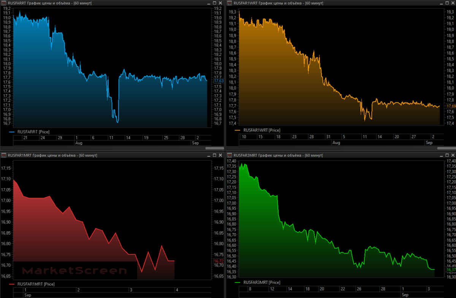Click the RUSFAR3MRT window title icon
The width and height of the screenshot is (456, 298).
click(230, 155)
